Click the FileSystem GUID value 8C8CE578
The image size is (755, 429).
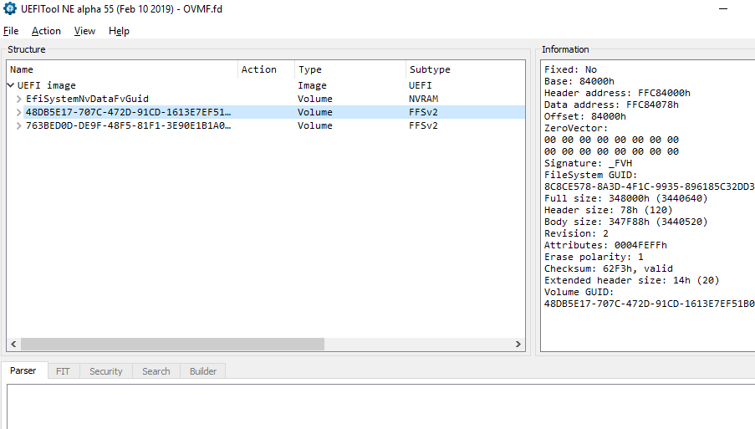tap(649, 186)
